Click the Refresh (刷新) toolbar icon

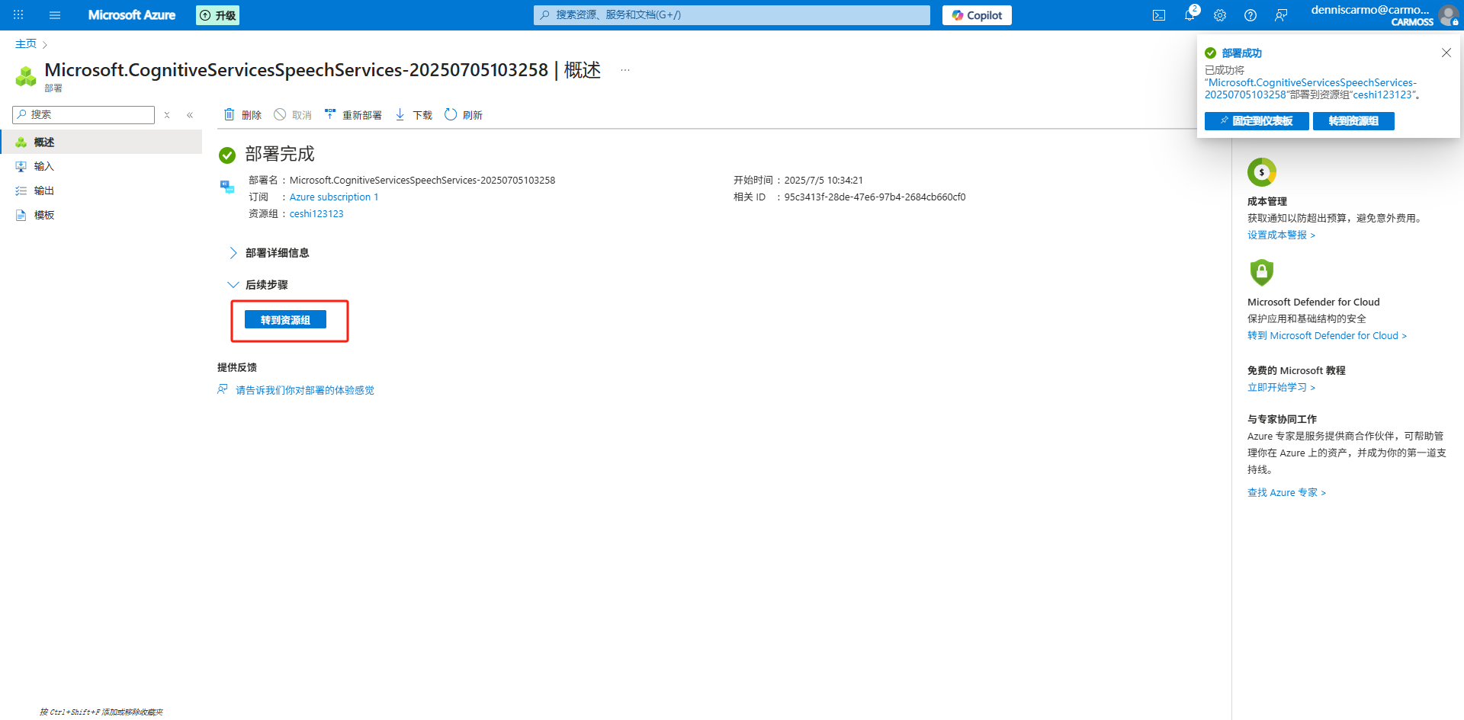click(x=463, y=115)
